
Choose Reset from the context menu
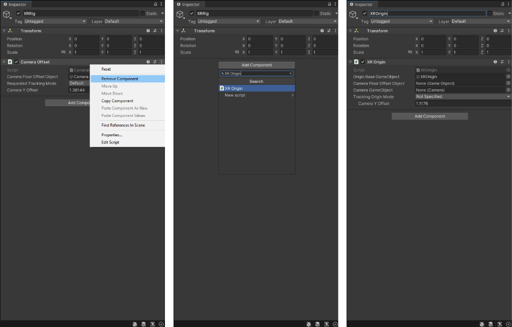pyautogui.click(x=106, y=69)
